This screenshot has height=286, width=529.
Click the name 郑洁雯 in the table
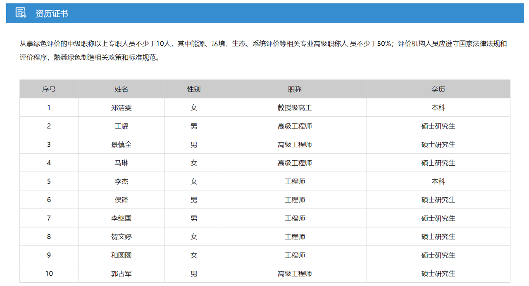[122, 108]
